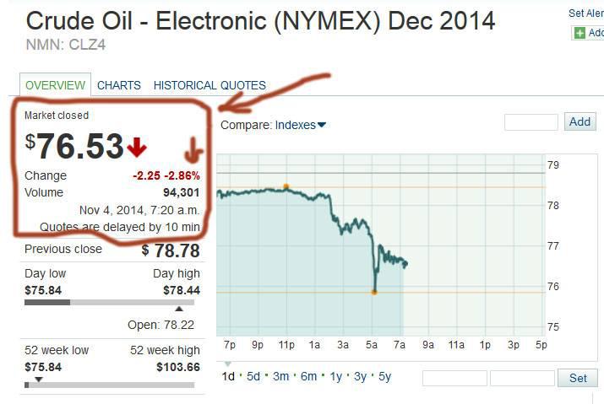Click the Set Alert link
Screen dimensions: 604x404
point(586,13)
